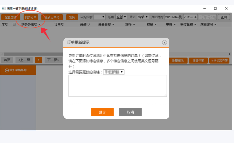Go to 首页 in pagination

pyautogui.click(x=7, y=60)
